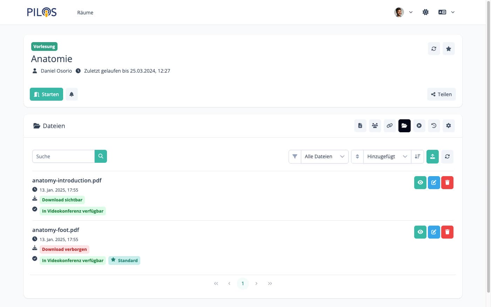Mark room Anatomie as favorite

click(449, 49)
